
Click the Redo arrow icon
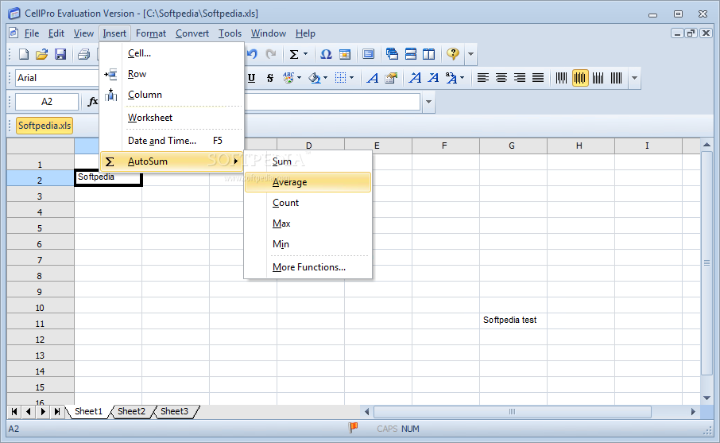click(x=271, y=54)
